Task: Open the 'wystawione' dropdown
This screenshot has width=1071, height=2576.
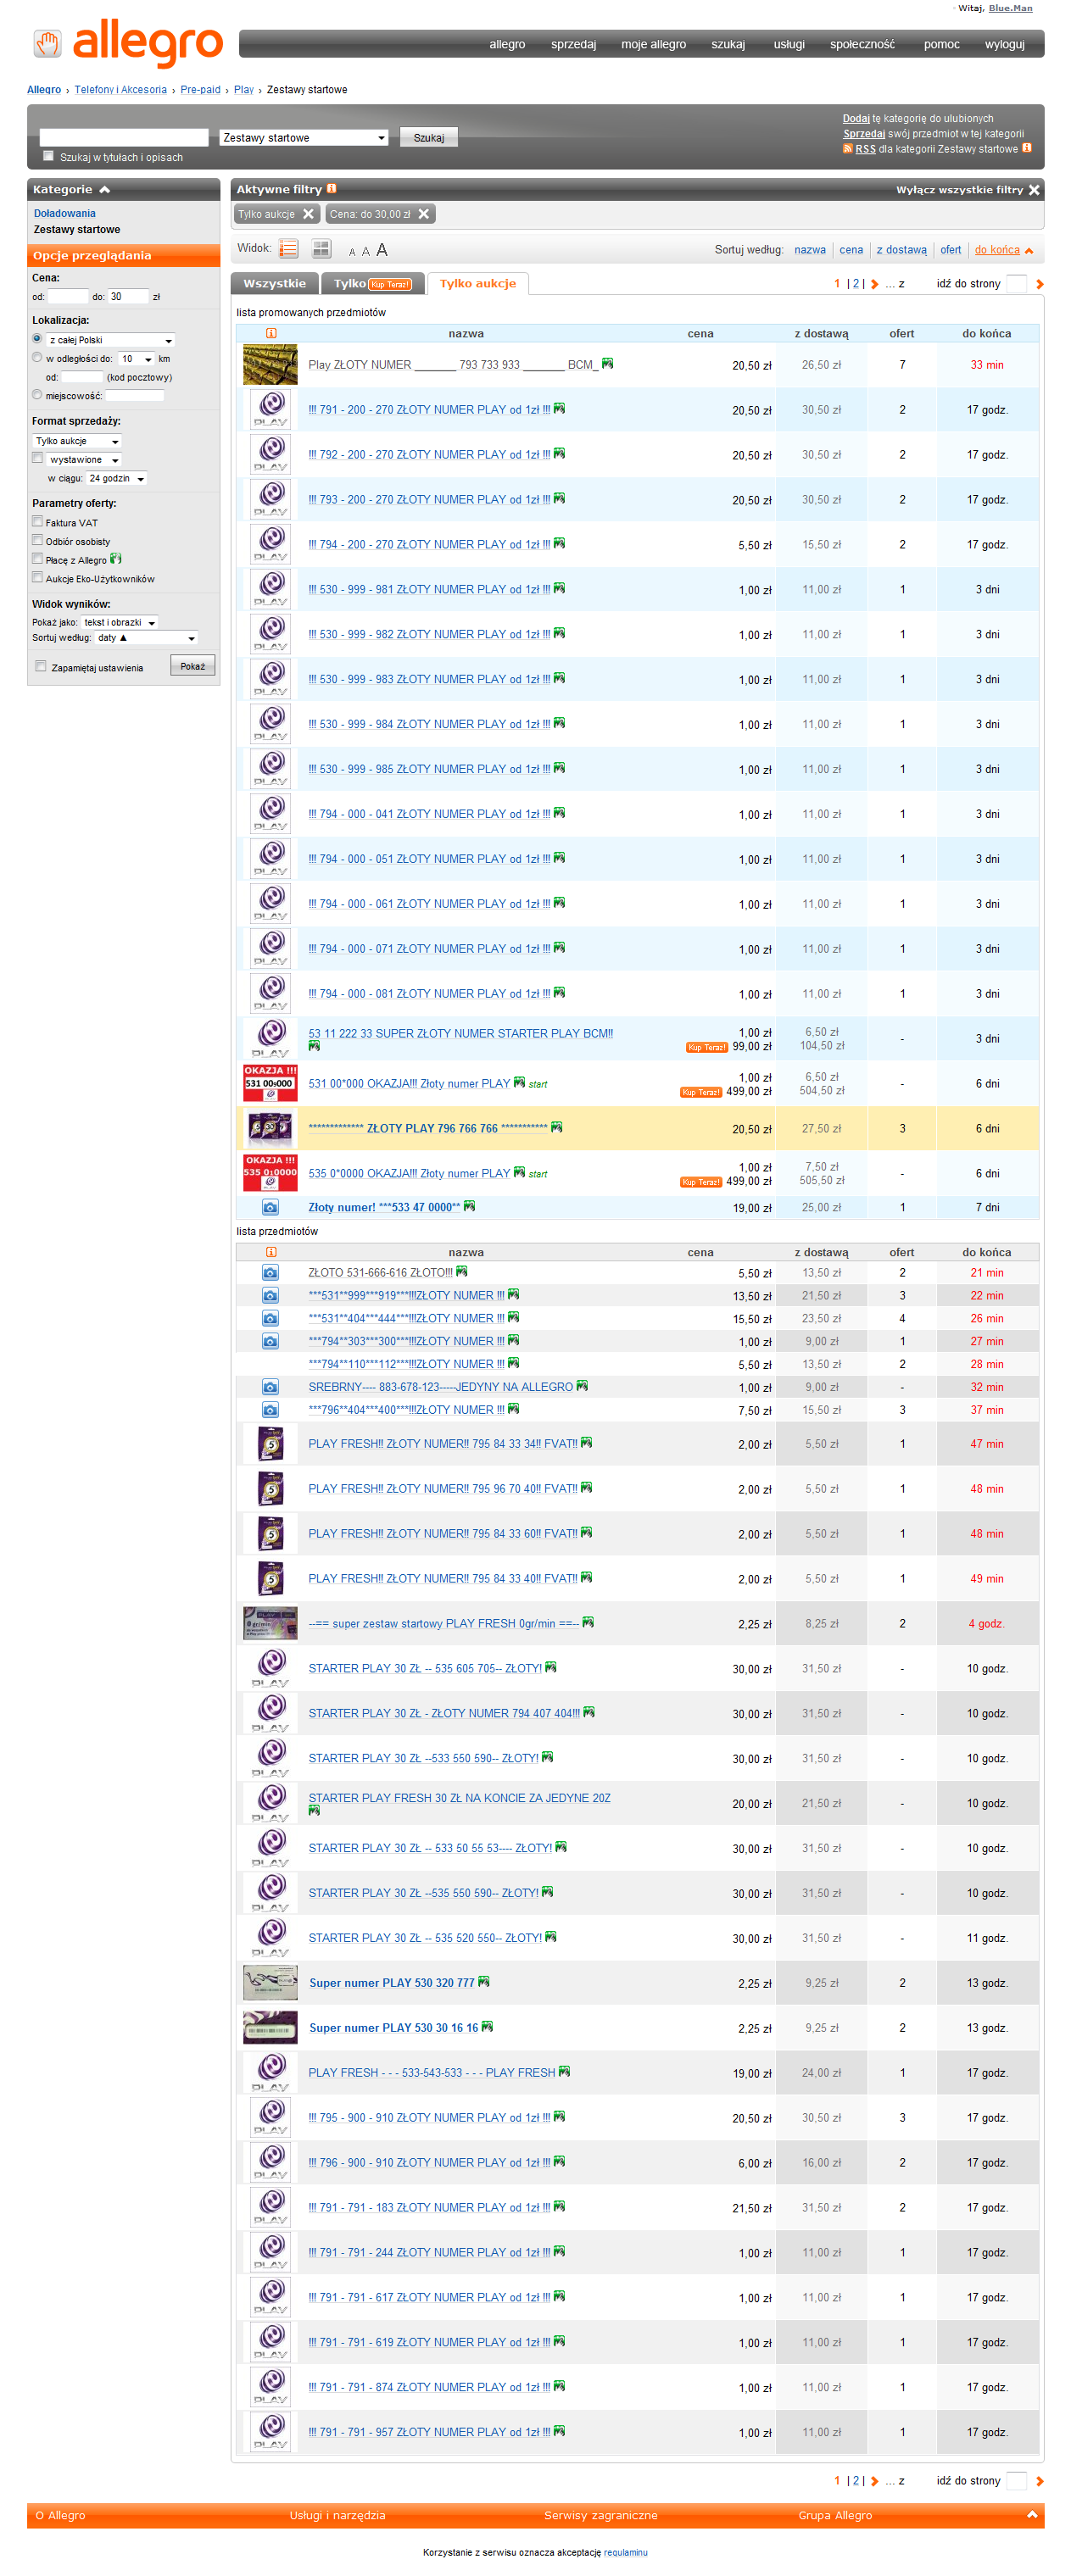Action: (84, 460)
